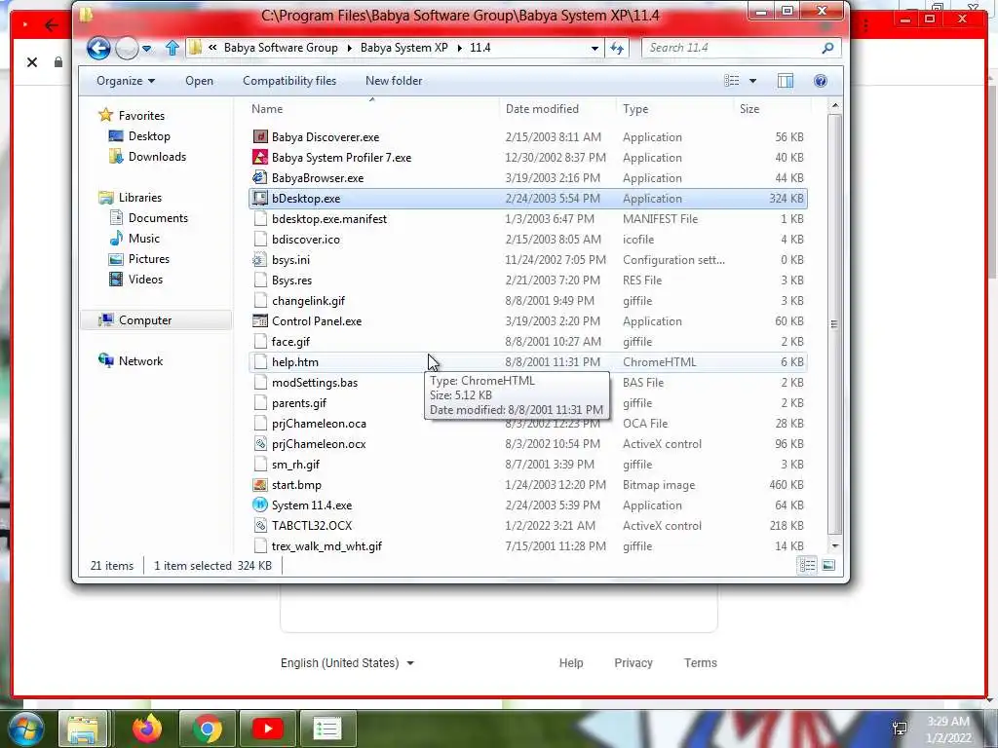Open the view options dropdown arrow
Viewport: 998px width, 748px height.
[x=753, y=81]
